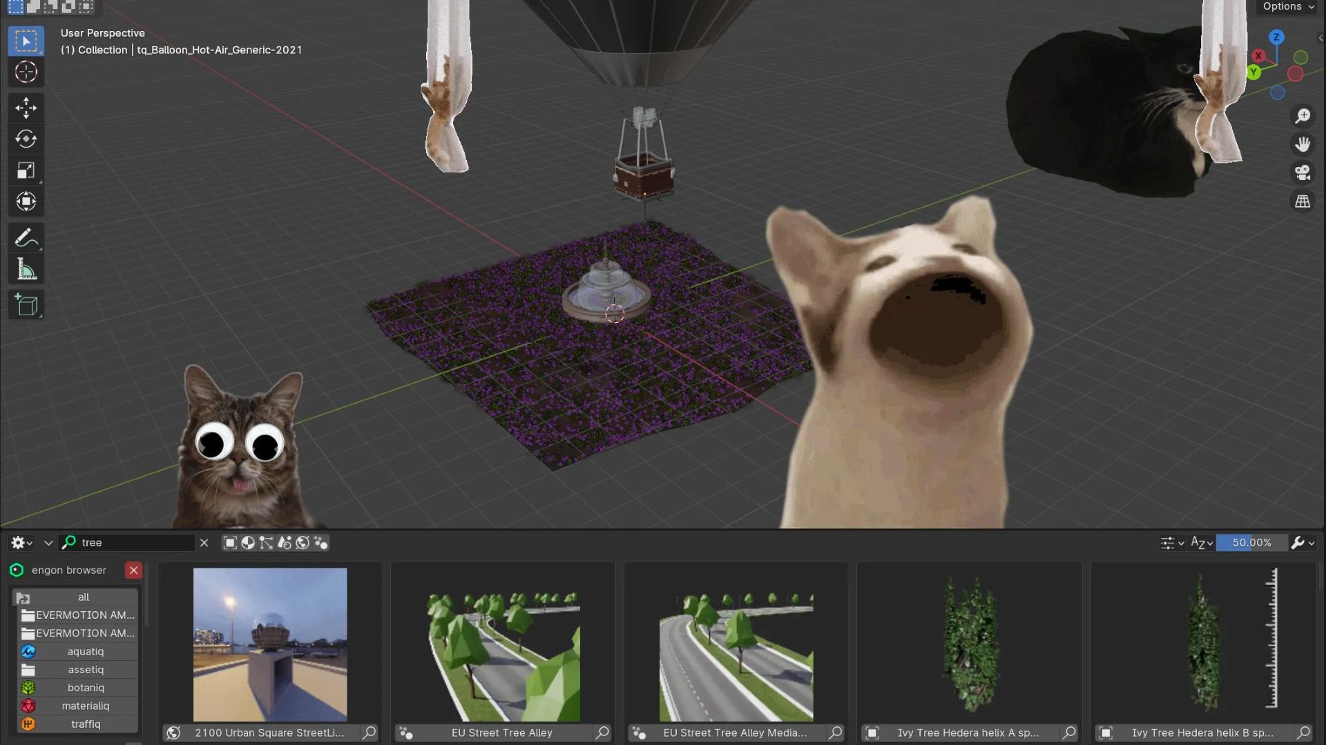
Task: Open the asset browser gear settings menu
Action: pyautogui.click(x=21, y=543)
